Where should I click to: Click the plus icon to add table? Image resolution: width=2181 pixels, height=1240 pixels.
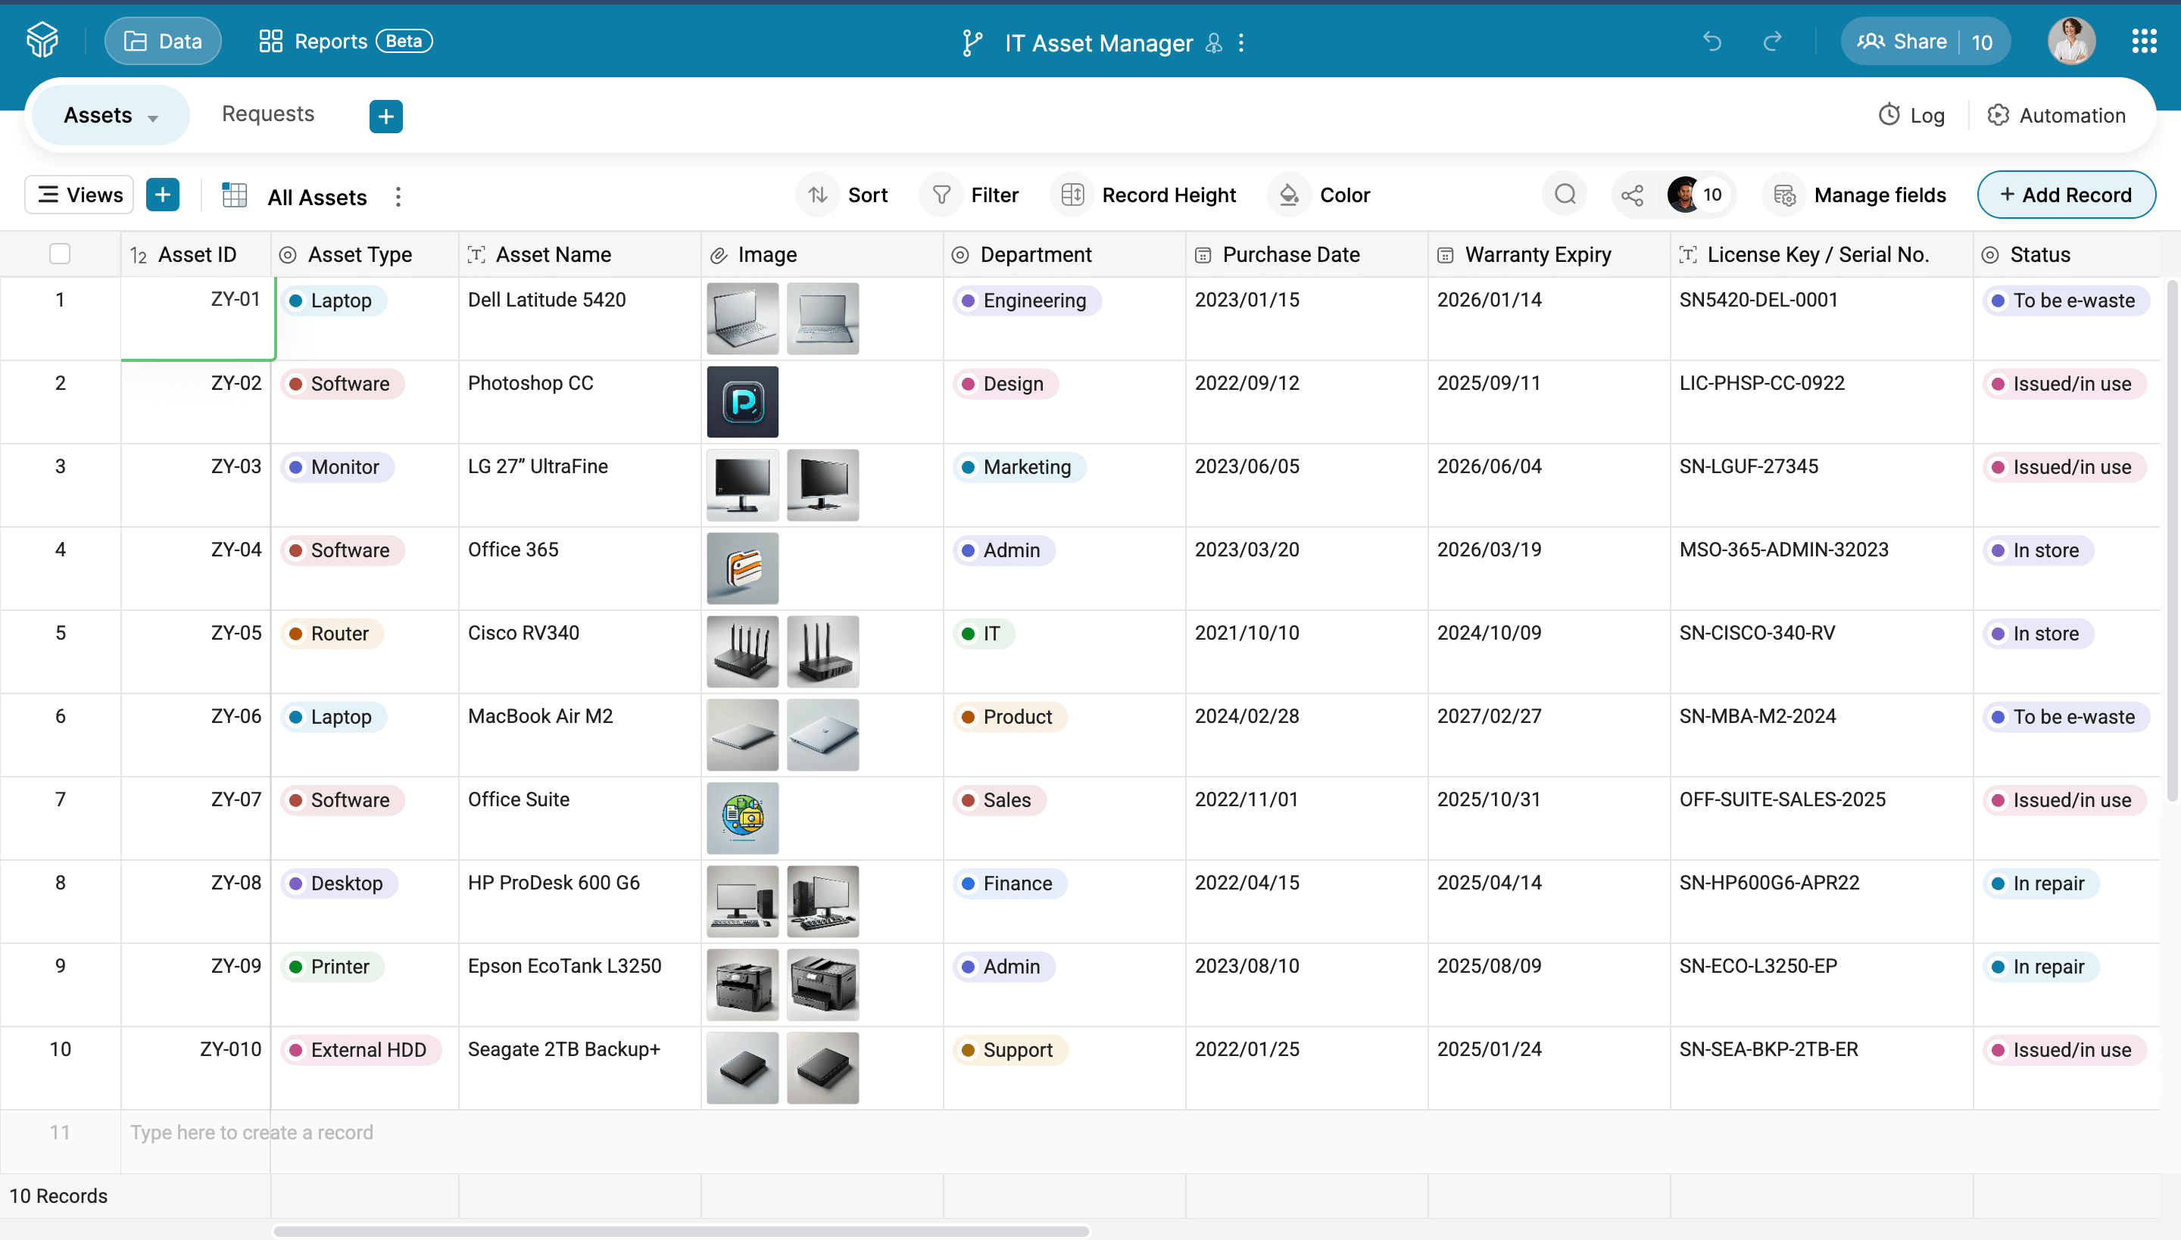[386, 116]
